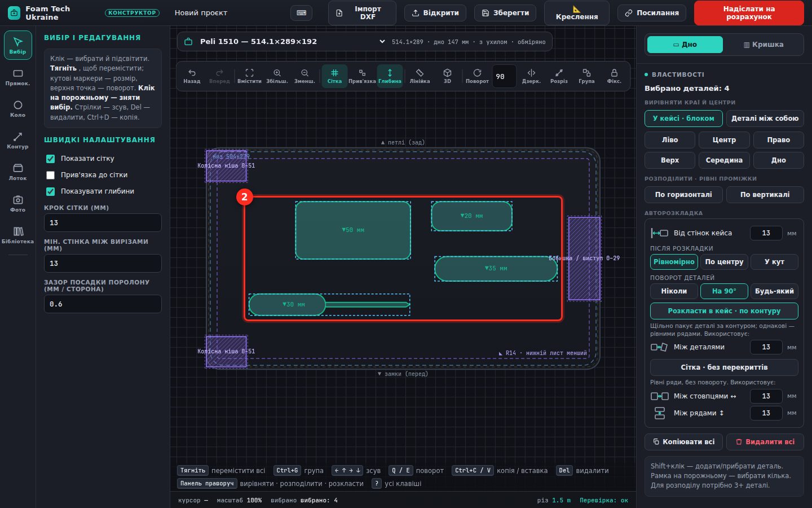Select the Деталі між собою mode
The height and width of the screenshot is (508, 812).
click(765, 119)
